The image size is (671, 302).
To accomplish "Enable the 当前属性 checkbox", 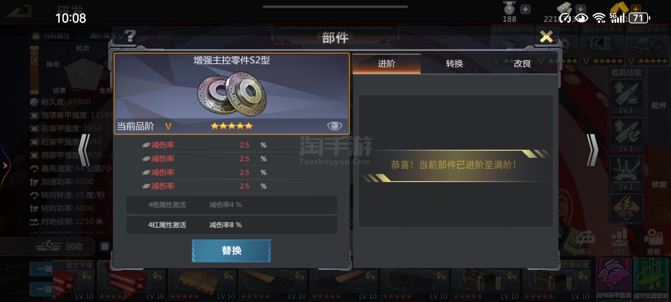I will click(x=36, y=36).
